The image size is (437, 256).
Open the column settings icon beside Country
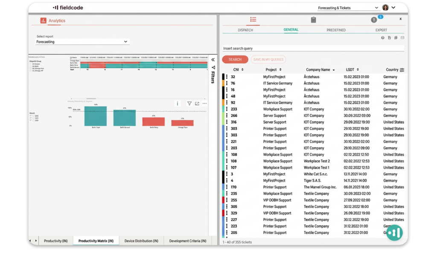(x=402, y=70)
